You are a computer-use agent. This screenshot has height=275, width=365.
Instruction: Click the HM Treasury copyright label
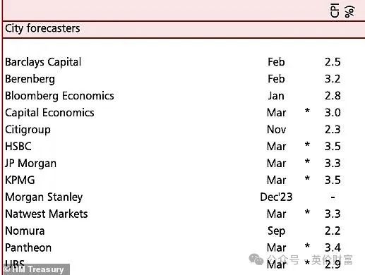click(34, 269)
